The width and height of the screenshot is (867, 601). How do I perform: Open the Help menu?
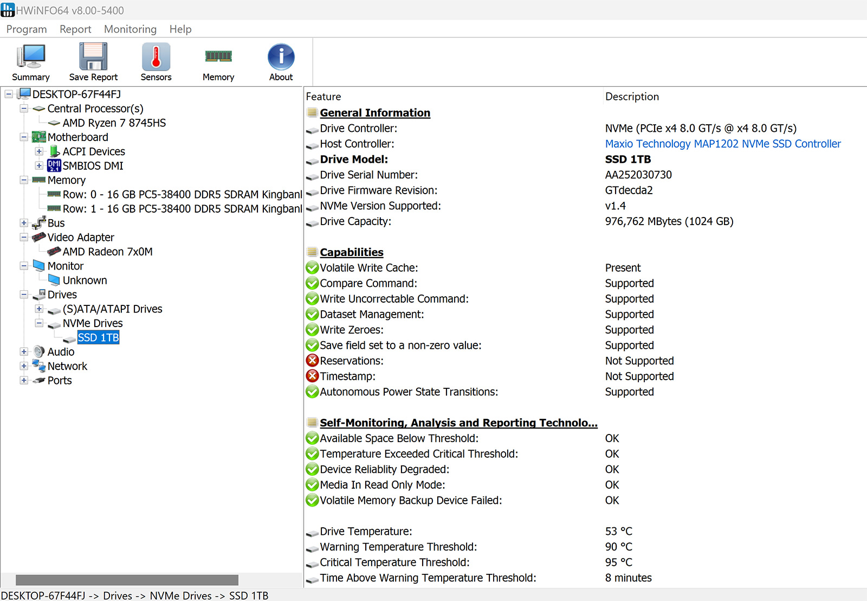pos(180,29)
